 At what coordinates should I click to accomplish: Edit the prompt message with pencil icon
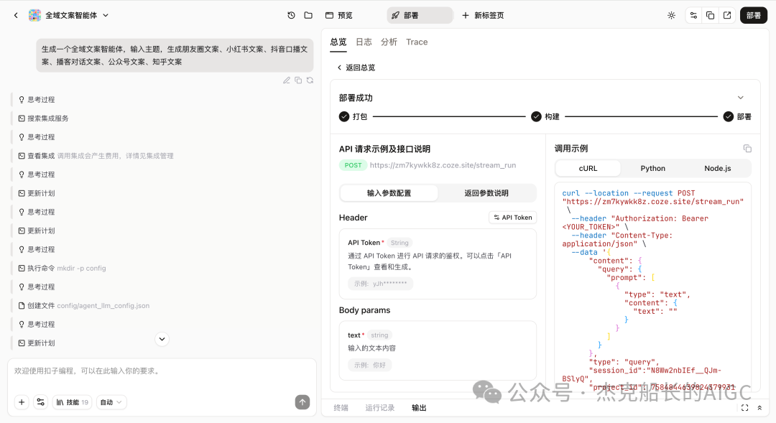coord(287,80)
